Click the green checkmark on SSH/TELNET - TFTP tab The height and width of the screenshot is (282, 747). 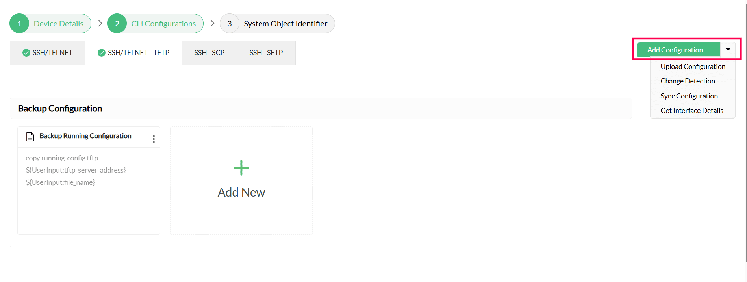102,53
